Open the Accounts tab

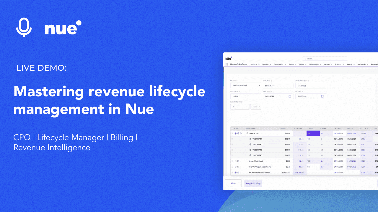coord(254,64)
